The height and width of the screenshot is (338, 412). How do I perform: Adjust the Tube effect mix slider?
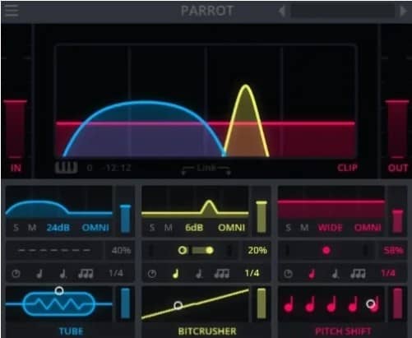[125, 303]
